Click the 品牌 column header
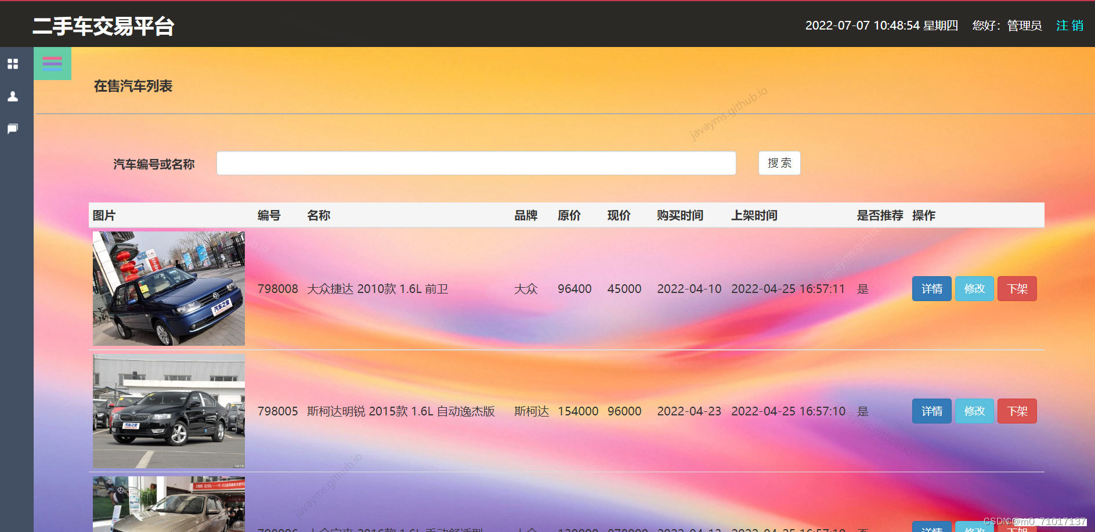This screenshot has height=532, width=1095. [x=526, y=216]
